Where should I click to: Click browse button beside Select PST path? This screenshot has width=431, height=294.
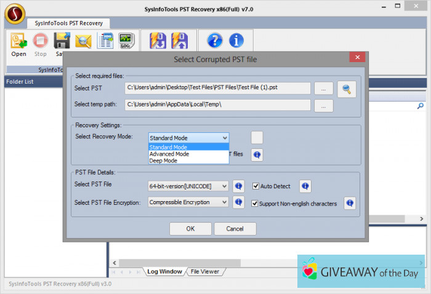[x=323, y=89]
